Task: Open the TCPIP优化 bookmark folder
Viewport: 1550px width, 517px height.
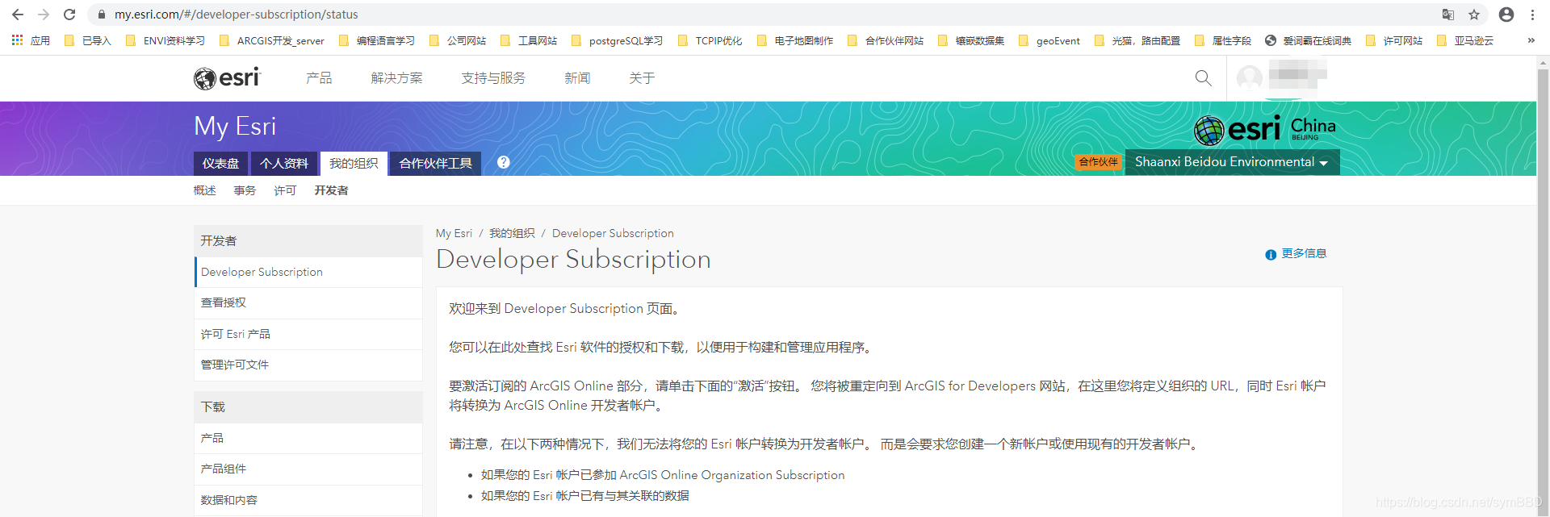Action: pyautogui.click(x=710, y=40)
